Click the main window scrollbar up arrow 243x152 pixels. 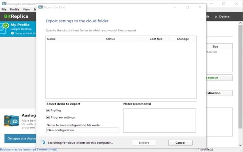pos(240,23)
